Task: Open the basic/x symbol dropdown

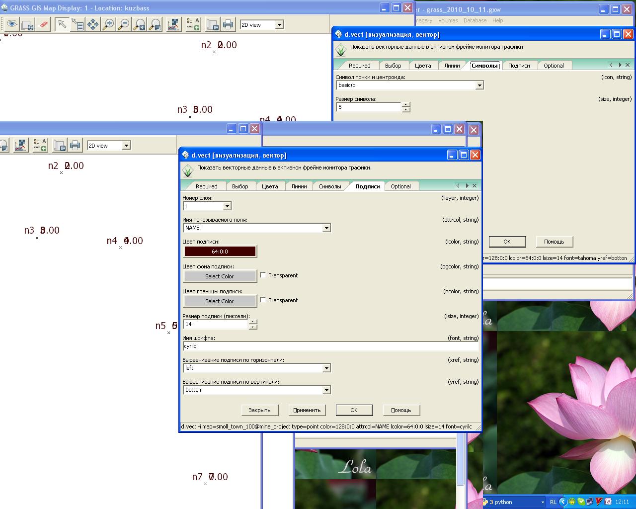Action: pos(479,85)
